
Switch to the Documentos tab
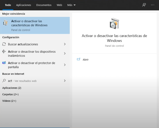pyautogui.click(x=44, y=5)
